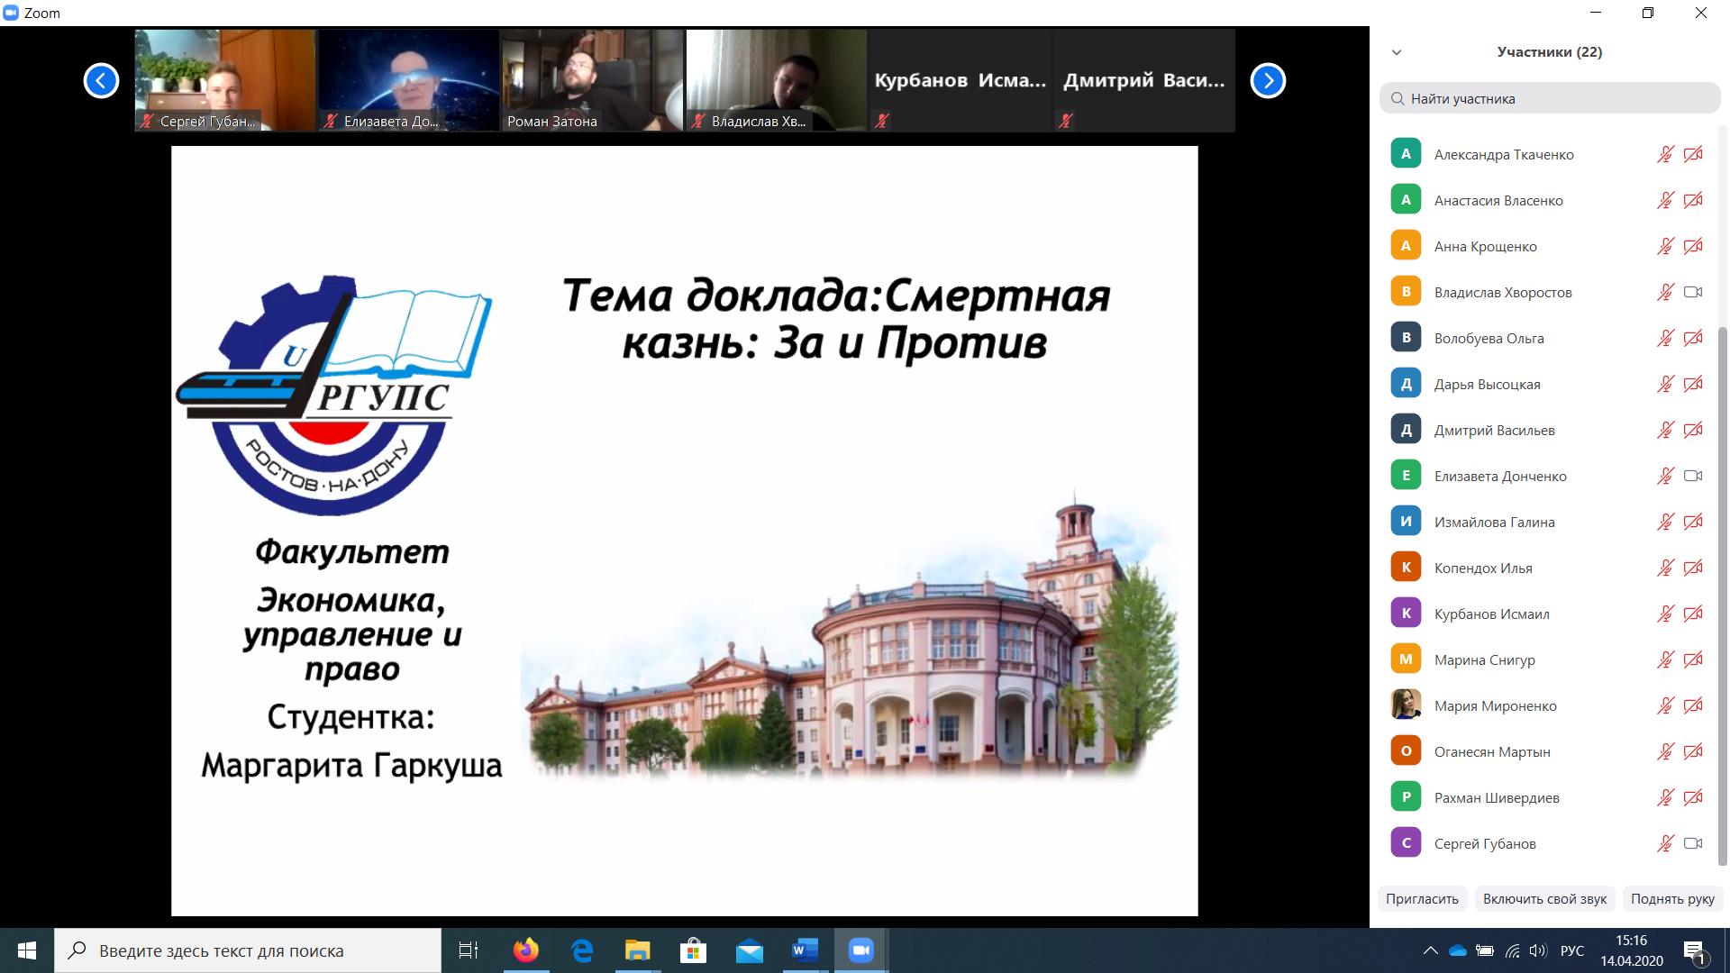This screenshot has height=973, width=1730.
Task: Switch keyboard language РУС indicator
Action: point(1572,950)
